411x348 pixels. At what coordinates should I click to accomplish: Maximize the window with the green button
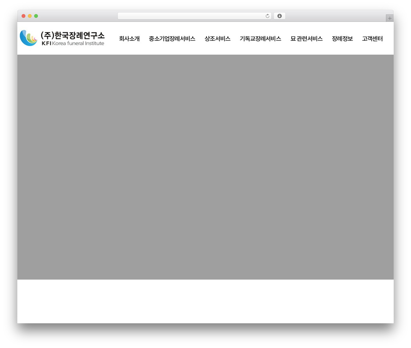36,16
